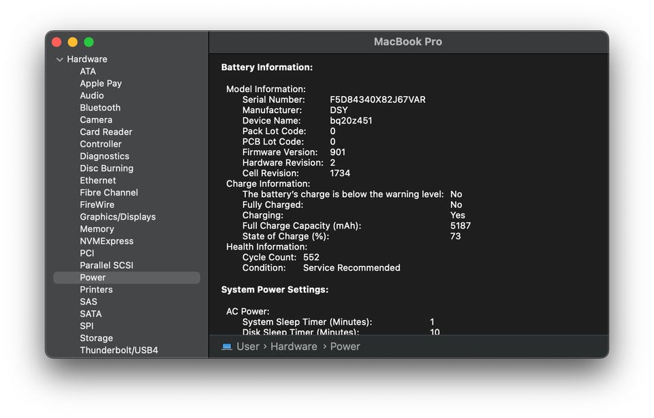Show Graphics/Displays information

coord(118,217)
